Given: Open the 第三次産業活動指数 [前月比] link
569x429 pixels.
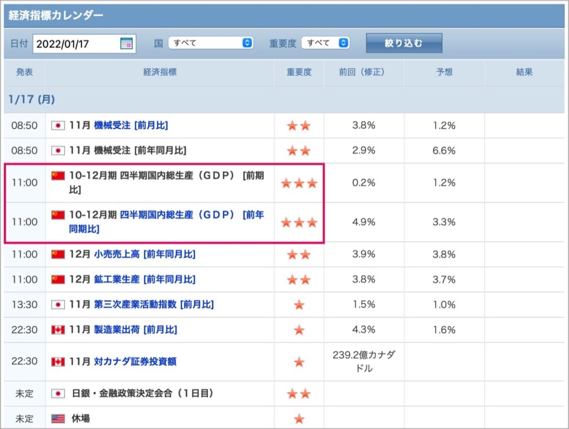Looking at the screenshot, I should 153,304.
